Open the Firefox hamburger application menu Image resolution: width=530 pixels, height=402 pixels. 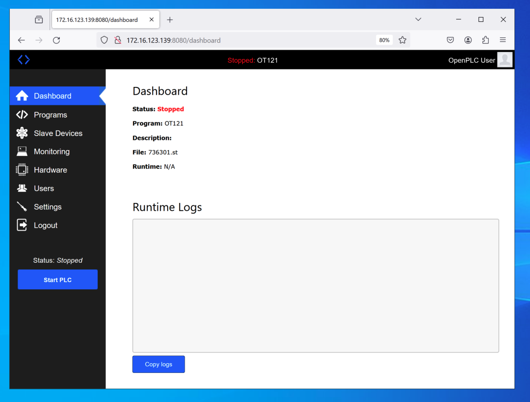(503, 40)
